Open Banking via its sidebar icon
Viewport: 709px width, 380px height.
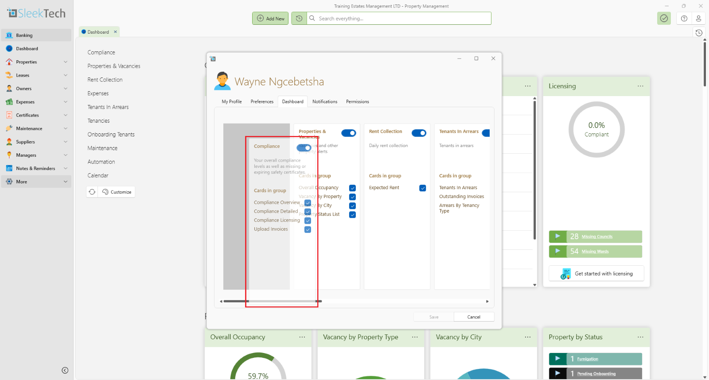pyautogui.click(x=9, y=35)
